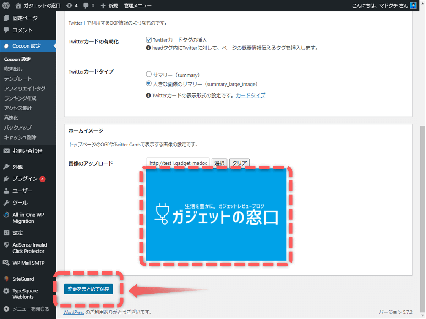Open the テンプレート submenu item
Viewport: 426px width, 319px height.
click(x=18, y=79)
